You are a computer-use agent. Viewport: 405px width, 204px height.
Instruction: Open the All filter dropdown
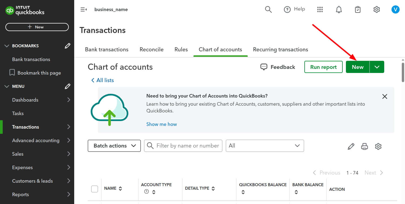(x=265, y=146)
